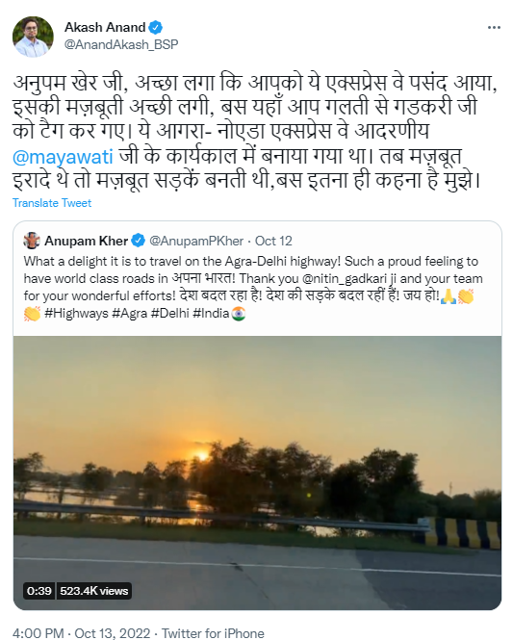Click Akash Anand's verified badge

coord(156,27)
